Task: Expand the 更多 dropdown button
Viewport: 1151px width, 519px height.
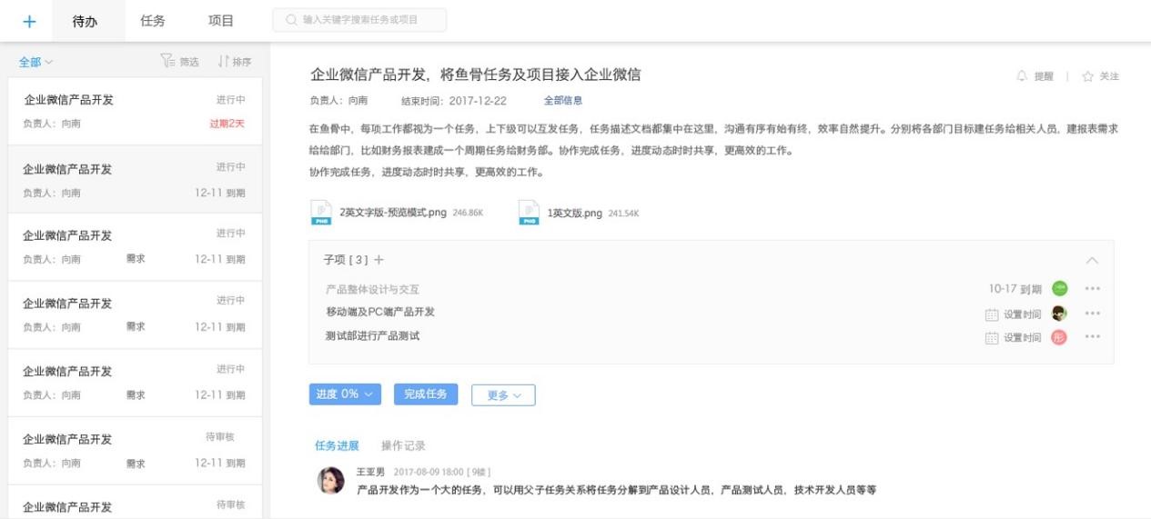Action: point(503,395)
